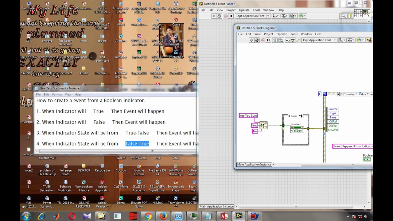Open Align Objects dropdown on Front Panel
Screen dimensions: 393x221
pos(275,16)
